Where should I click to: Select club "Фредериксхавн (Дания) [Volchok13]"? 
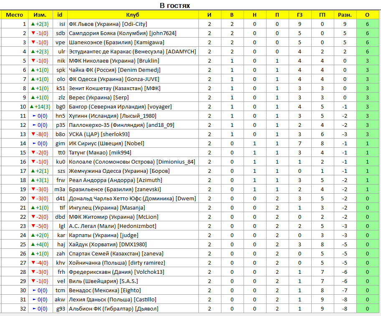[x=117, y=272]
